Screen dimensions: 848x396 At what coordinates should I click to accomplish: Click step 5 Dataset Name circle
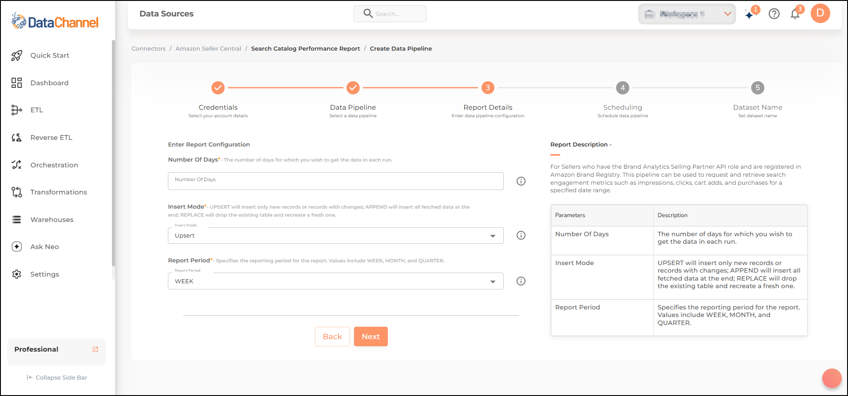(x=758, y=88)
